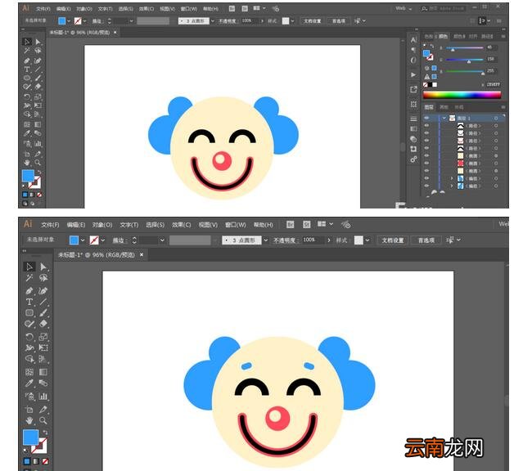This screenshot has height=471, width=514.
Task: Open Adobe Stock St icon in lower menu bar
Action: [x=307, y=225]
